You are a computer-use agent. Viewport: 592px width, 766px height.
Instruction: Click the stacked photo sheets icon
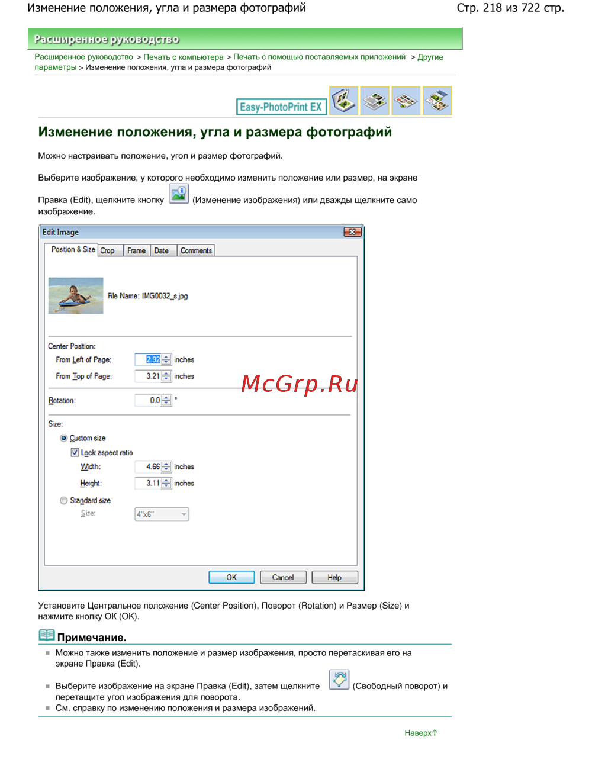coord(375,101)
